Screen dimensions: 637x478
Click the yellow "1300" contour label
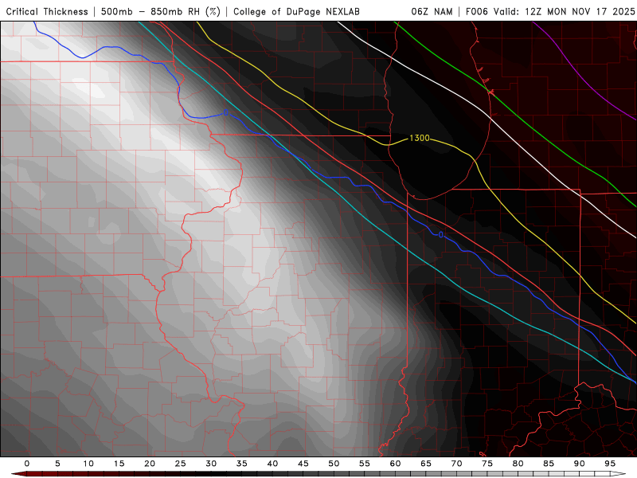420,138
